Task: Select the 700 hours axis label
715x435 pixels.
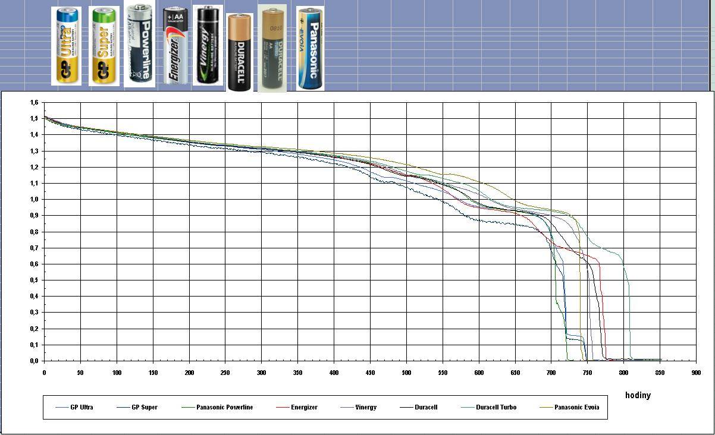Action: [551, 373]
